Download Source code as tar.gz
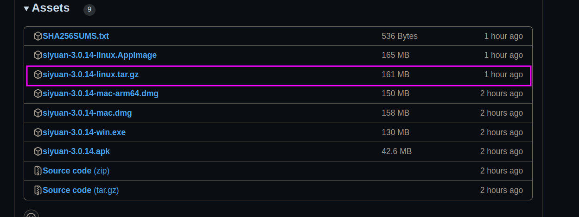 click(x=81, y=190)
